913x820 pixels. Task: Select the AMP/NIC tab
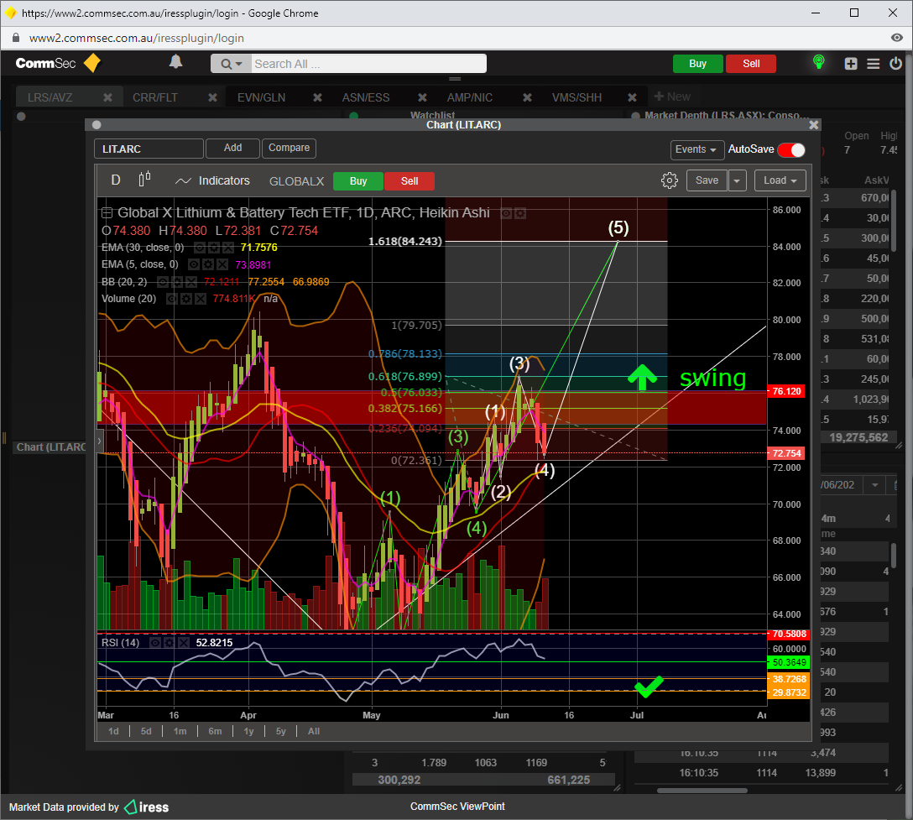point(469,97)
